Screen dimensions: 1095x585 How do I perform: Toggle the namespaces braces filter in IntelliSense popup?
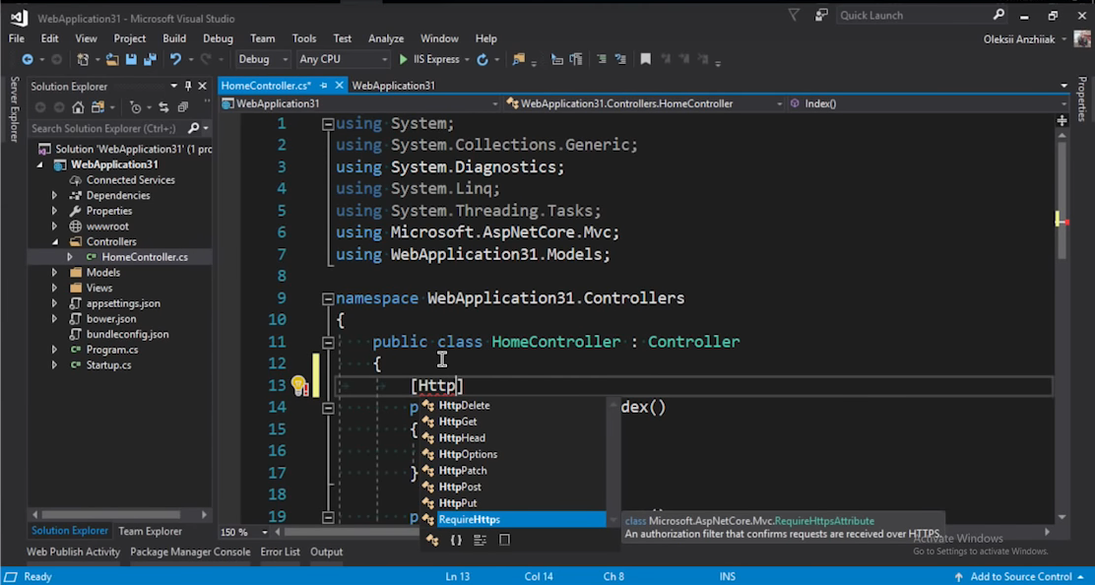[456, 541]
